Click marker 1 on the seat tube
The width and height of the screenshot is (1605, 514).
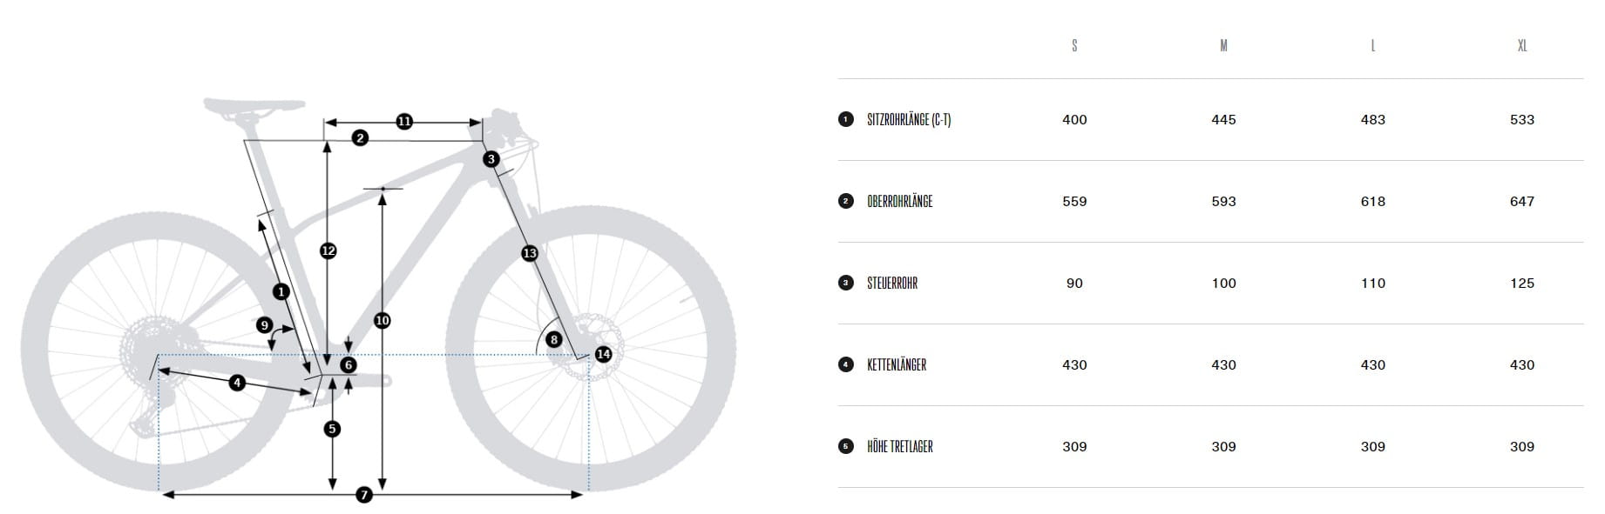coord(281,291)
